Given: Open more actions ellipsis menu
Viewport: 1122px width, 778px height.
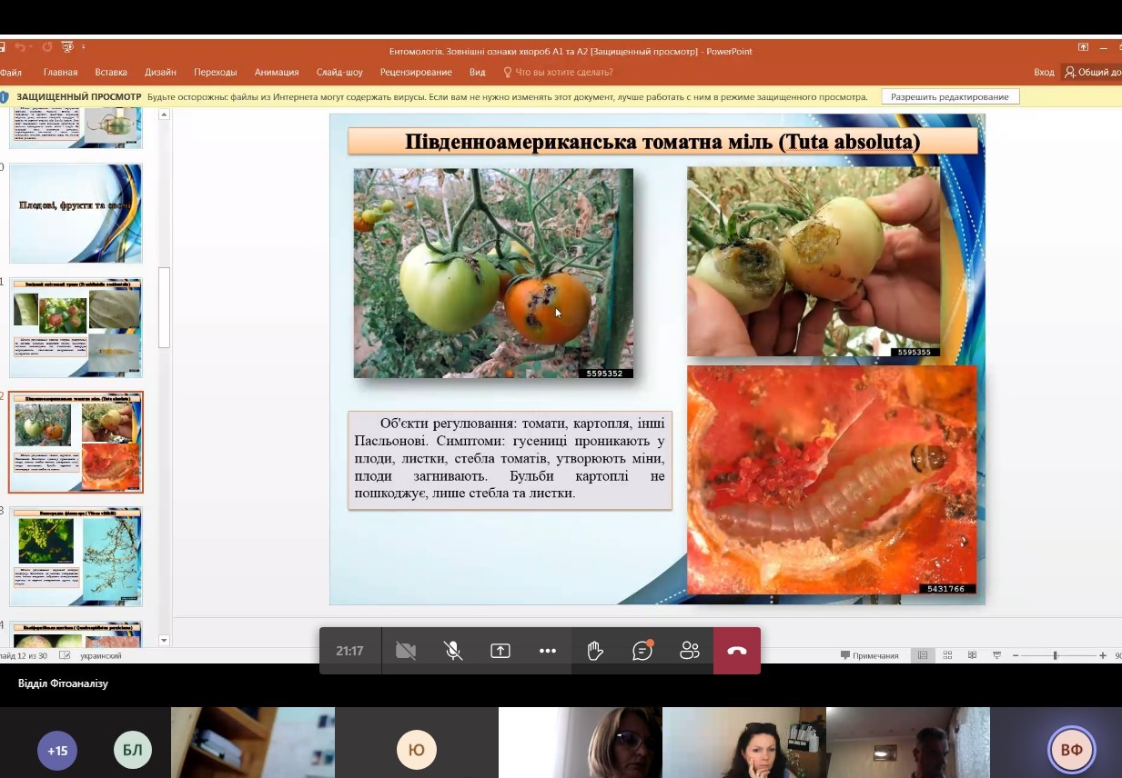Looking at the screenshot, I should click(548, 651).
